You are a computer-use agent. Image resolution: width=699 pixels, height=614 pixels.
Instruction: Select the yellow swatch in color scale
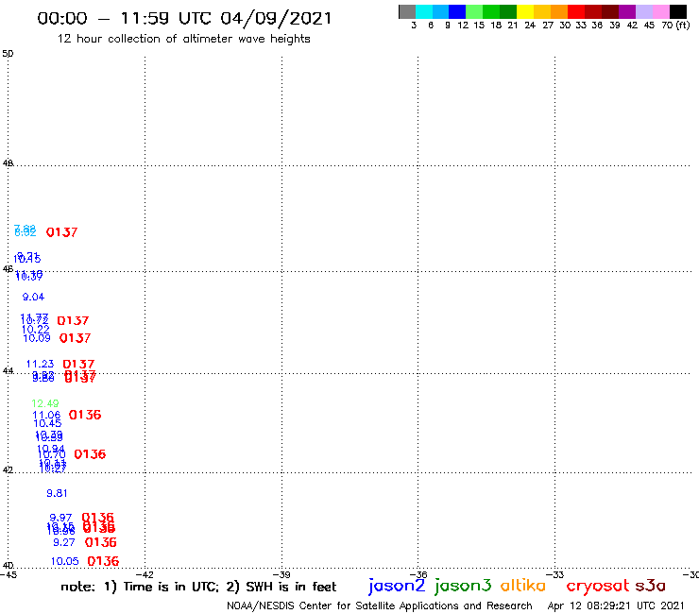[525, 11]
